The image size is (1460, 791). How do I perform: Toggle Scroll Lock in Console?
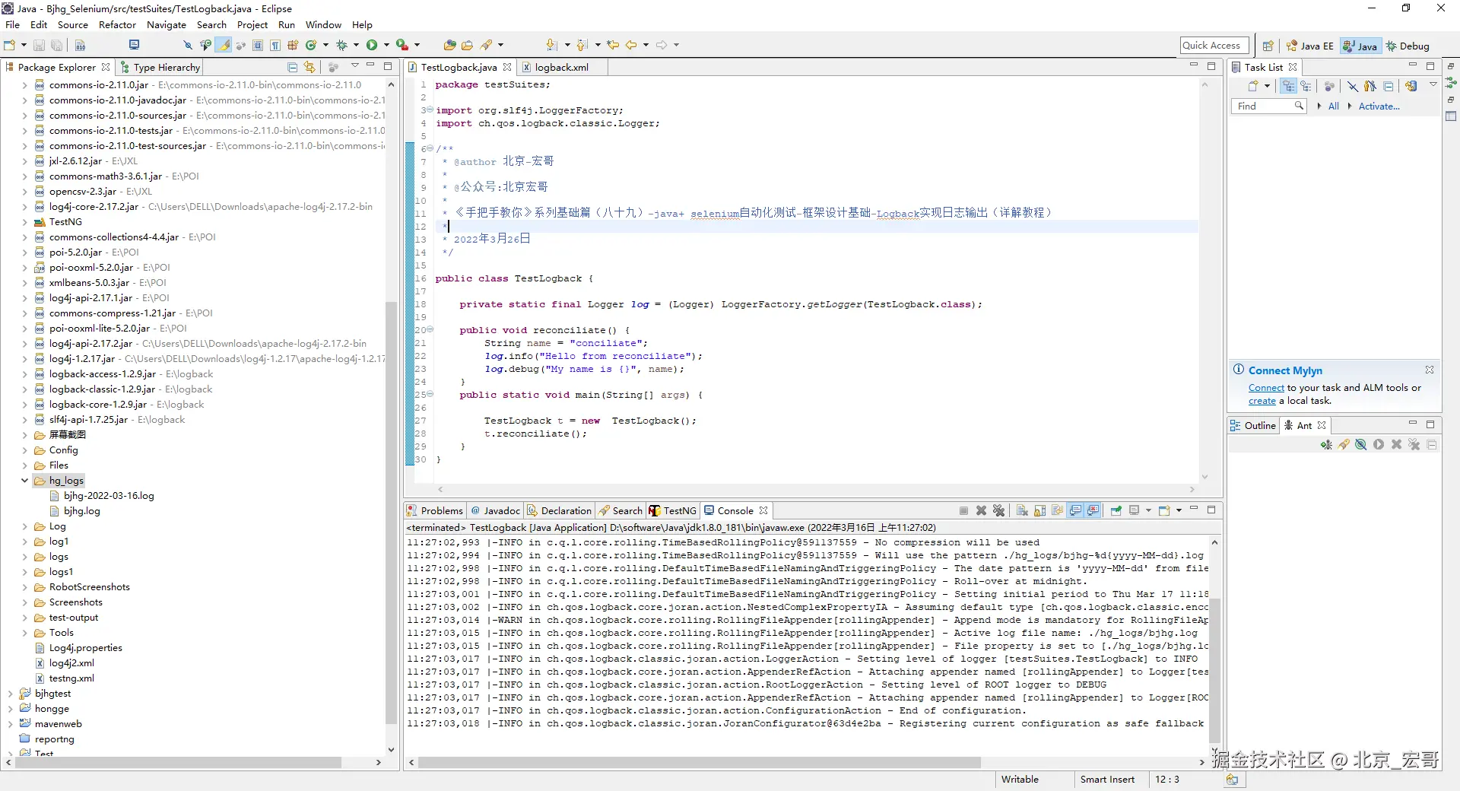point(1039,511)
